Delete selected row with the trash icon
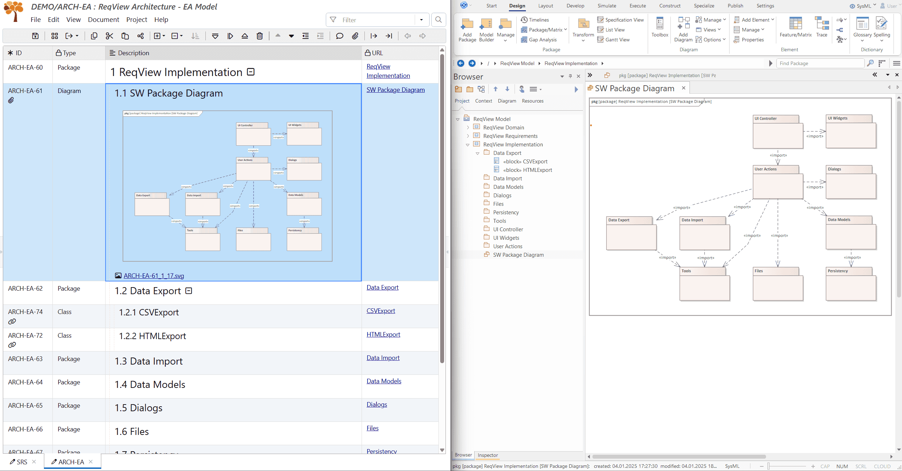 tap(260, 36)
